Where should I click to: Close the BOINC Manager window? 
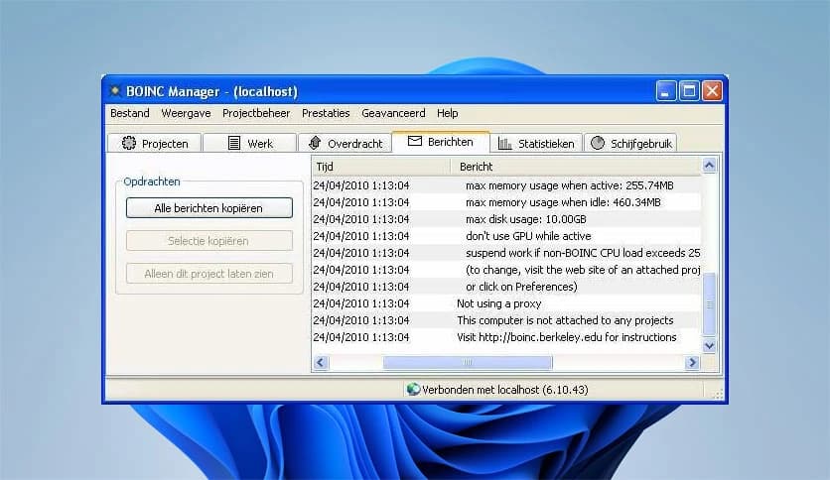click(713, 91)
